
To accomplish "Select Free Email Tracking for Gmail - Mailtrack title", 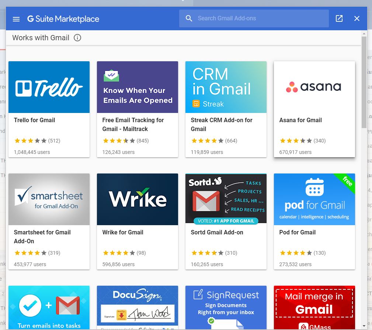I will (133, 124).
